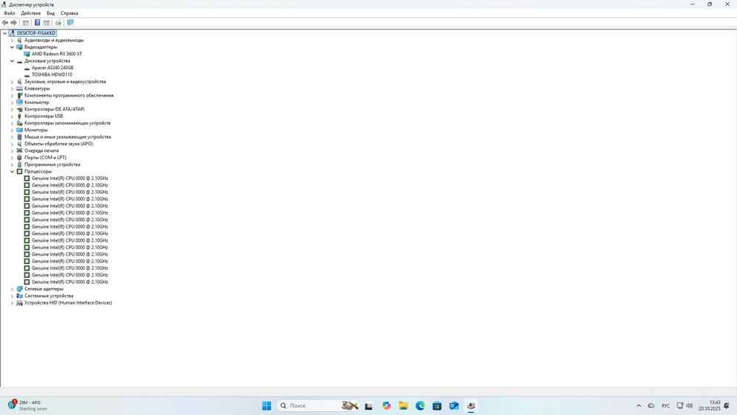Open the Windows Start menu
This screenshot has width=737, height=415.
pyautogui.click(x=267, y=405)
